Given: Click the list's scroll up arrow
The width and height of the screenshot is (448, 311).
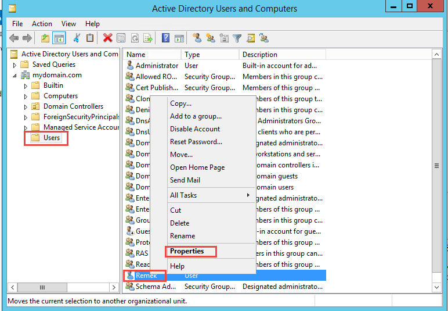Looking at the screenshot, I should pos(436,55).
